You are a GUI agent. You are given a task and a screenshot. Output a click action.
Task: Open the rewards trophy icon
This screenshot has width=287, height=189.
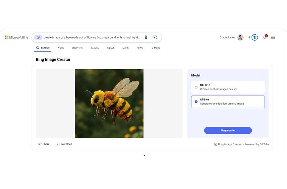tap(255, 38)
